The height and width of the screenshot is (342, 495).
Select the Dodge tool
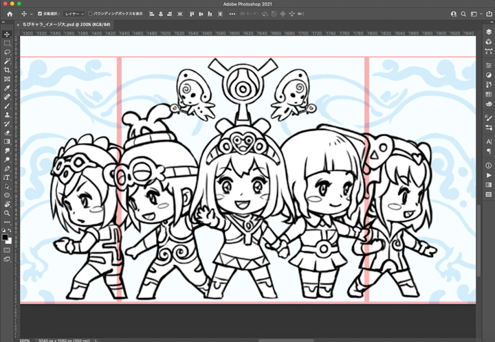tap(7, 159)
